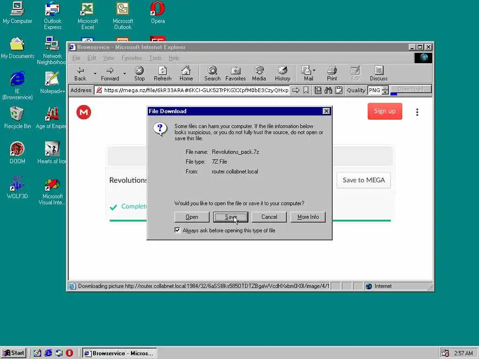Viewport: 479px width, 359px height.
Task: Click Open in File Download dialog
Action: [192, 217]
